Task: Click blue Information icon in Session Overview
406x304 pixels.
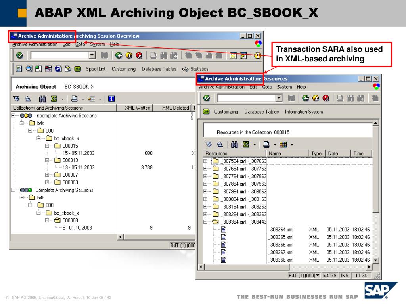Action: pyautogui.click(x=111, y=99)
